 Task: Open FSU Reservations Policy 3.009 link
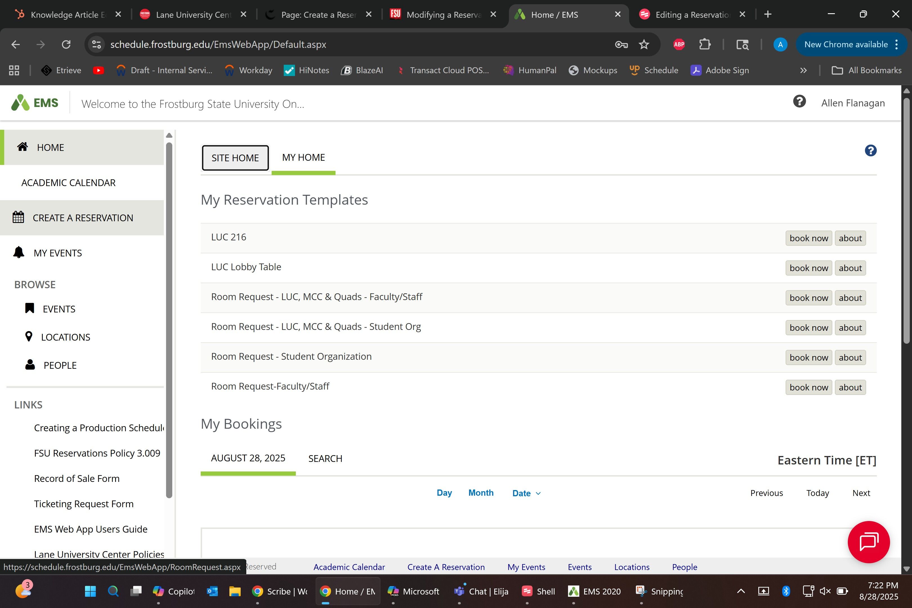click(97, 453)
